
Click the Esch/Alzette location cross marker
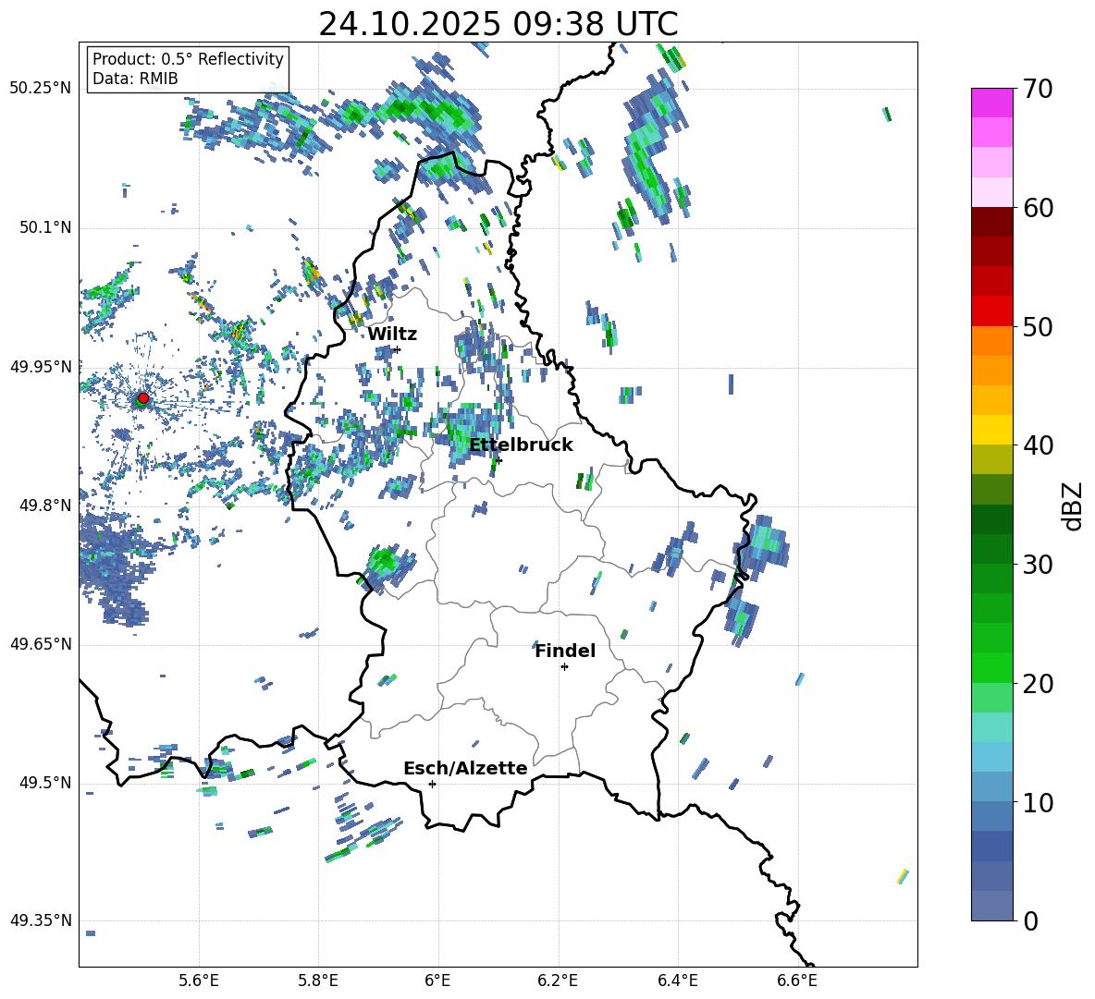[432, 784]
